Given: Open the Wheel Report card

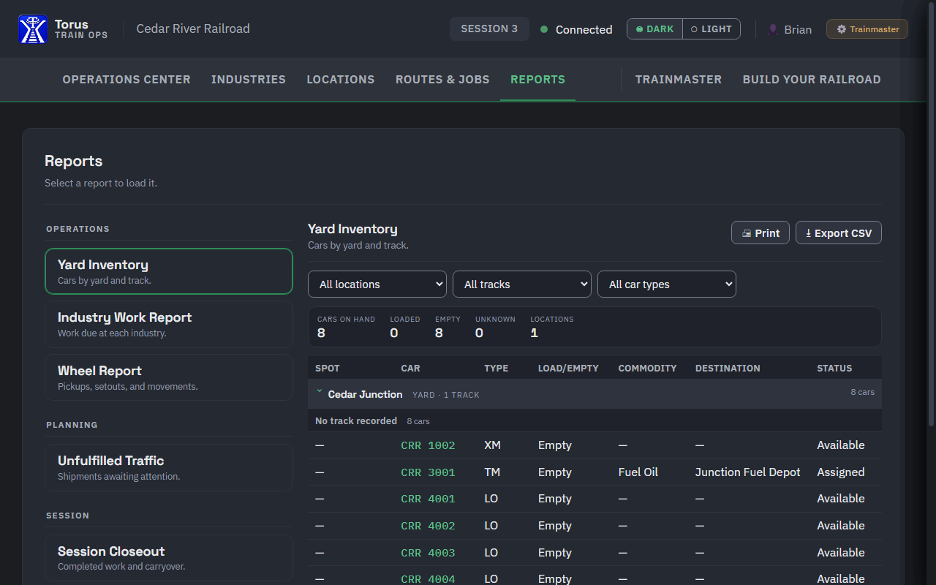Looking at the screenshot, I should [x=169, y=377].
